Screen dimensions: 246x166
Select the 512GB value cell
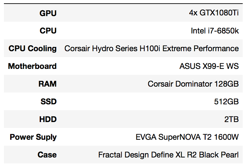click(226, 101)
